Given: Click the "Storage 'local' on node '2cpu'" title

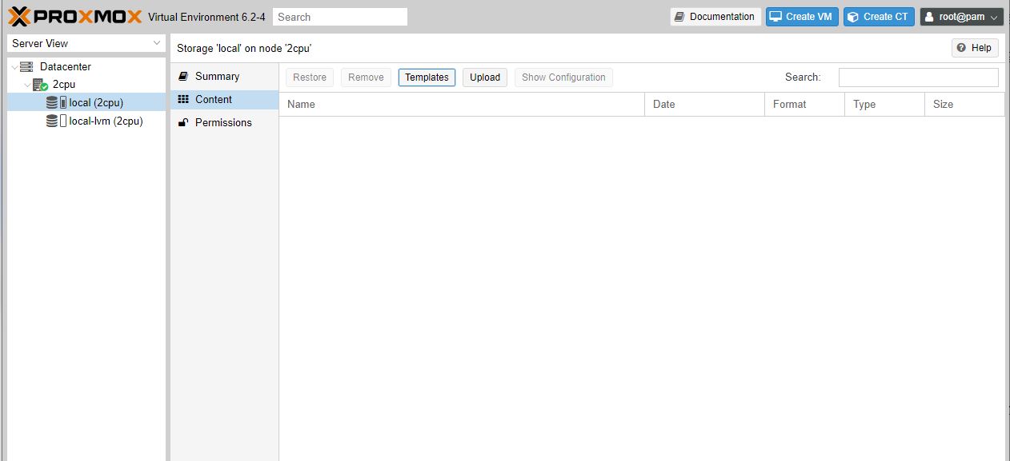Looking at the screenshot, I should pyautogui.click(x=244, y=49).
